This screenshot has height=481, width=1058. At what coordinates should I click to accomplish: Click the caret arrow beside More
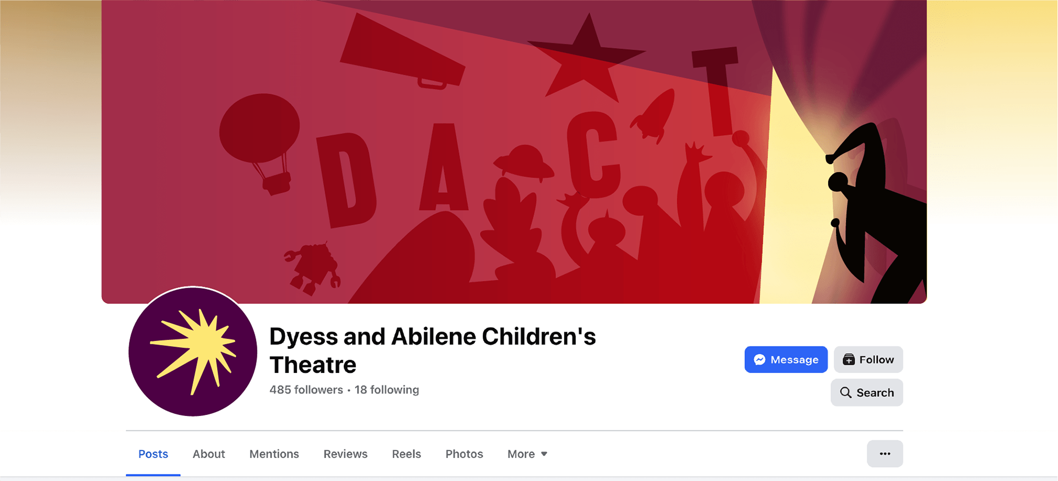point(544,454)
